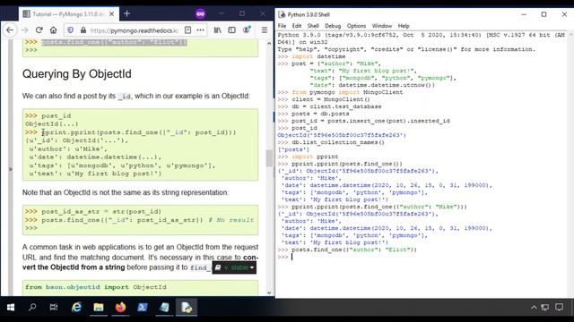Open Firefox account icon
The height and width of the screenshot is (322, 574).
coord(247,30)
